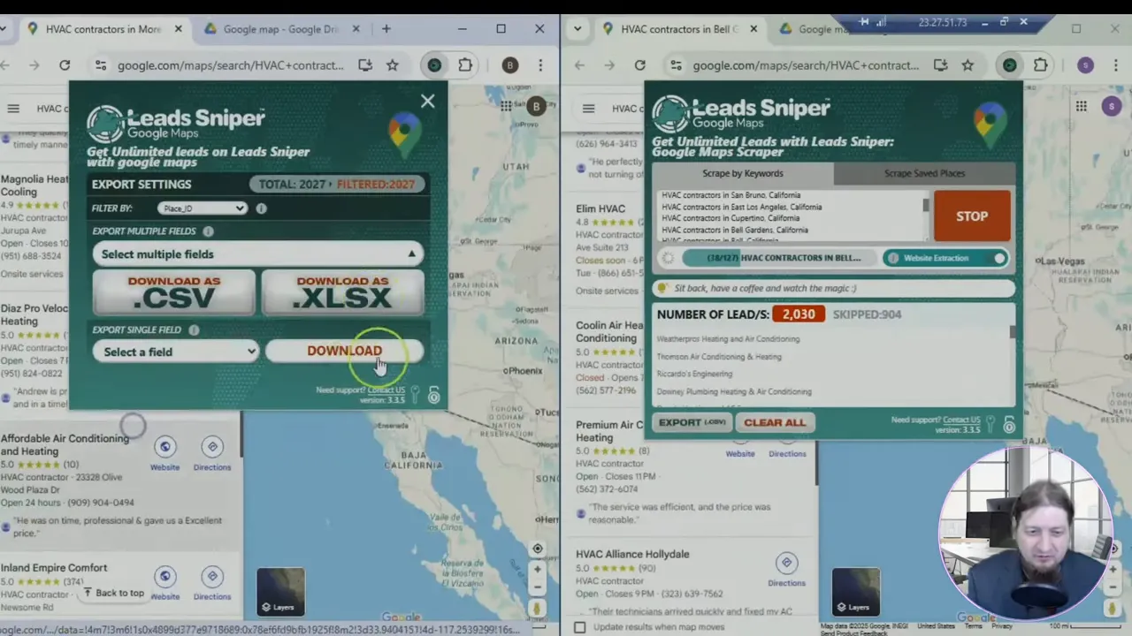The height and width of the screenshot is (636, 1132).
Task: Open Website for Affordable Air Conditioning and Heating
Action: tap(164, 454)
